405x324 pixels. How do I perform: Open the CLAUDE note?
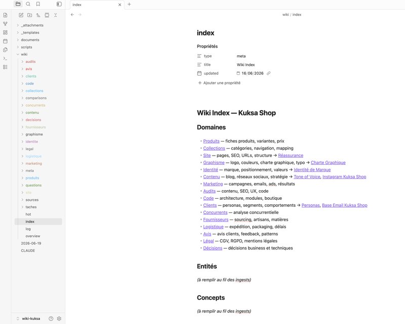pyautogui.click(x=28, y=250)
